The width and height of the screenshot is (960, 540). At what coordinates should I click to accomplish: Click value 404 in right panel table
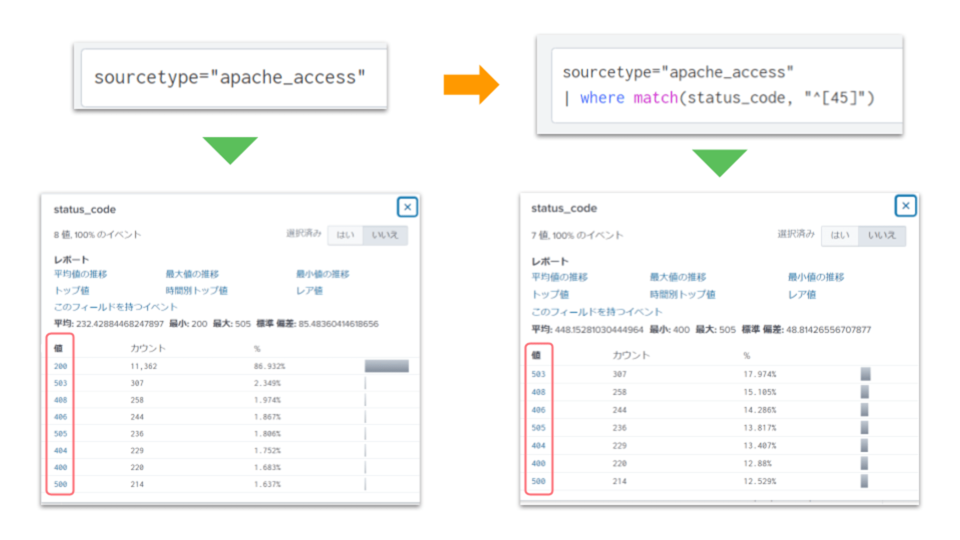(539, 445)
